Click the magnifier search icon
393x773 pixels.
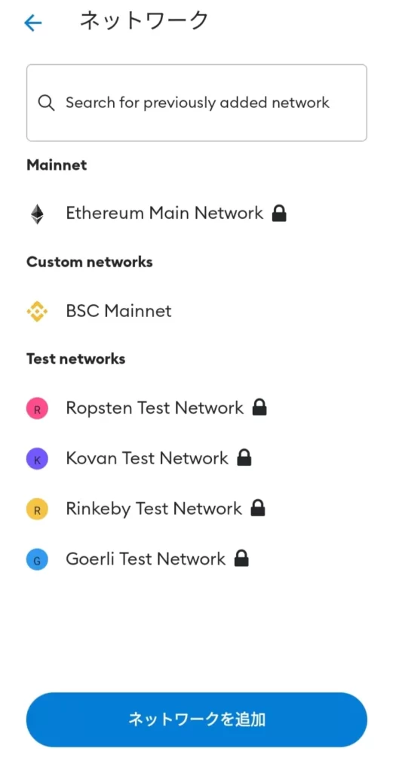tap(46, 103)
